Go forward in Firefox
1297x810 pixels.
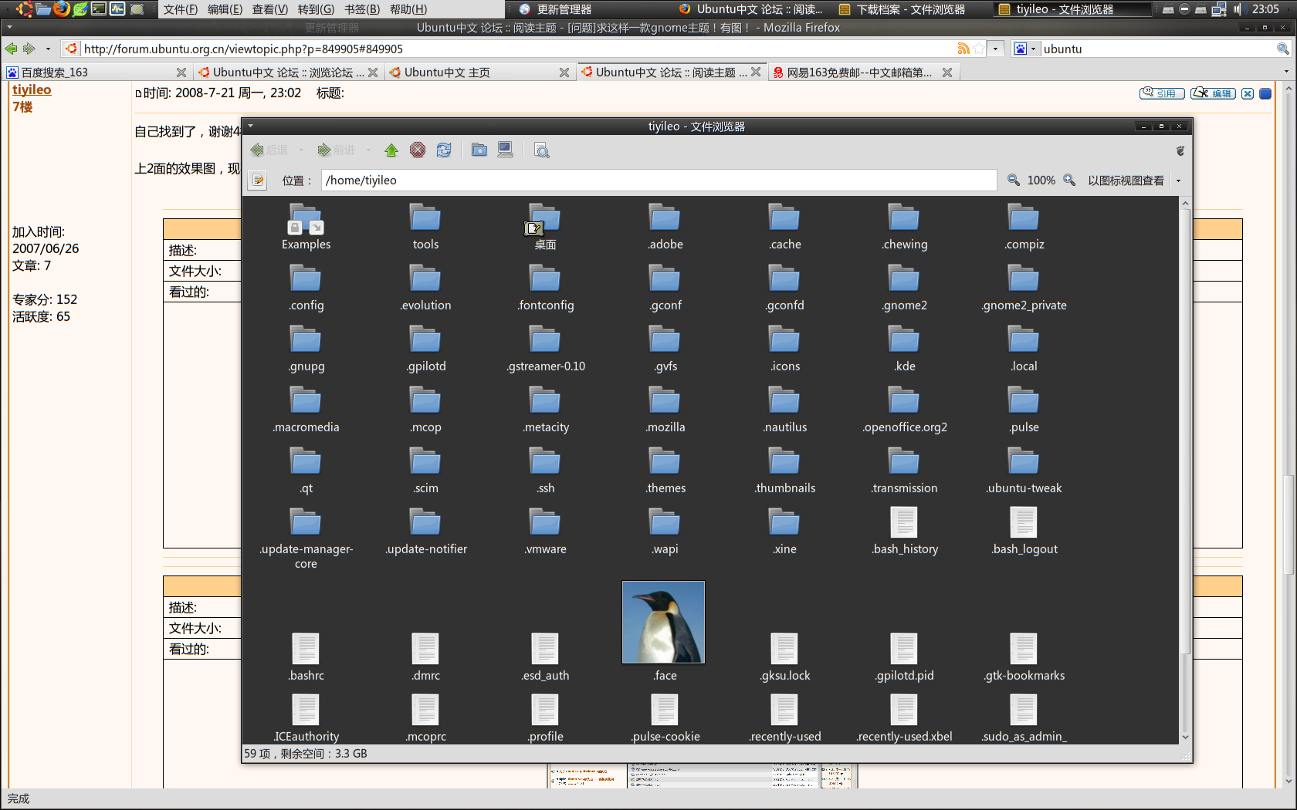point(29,49)
